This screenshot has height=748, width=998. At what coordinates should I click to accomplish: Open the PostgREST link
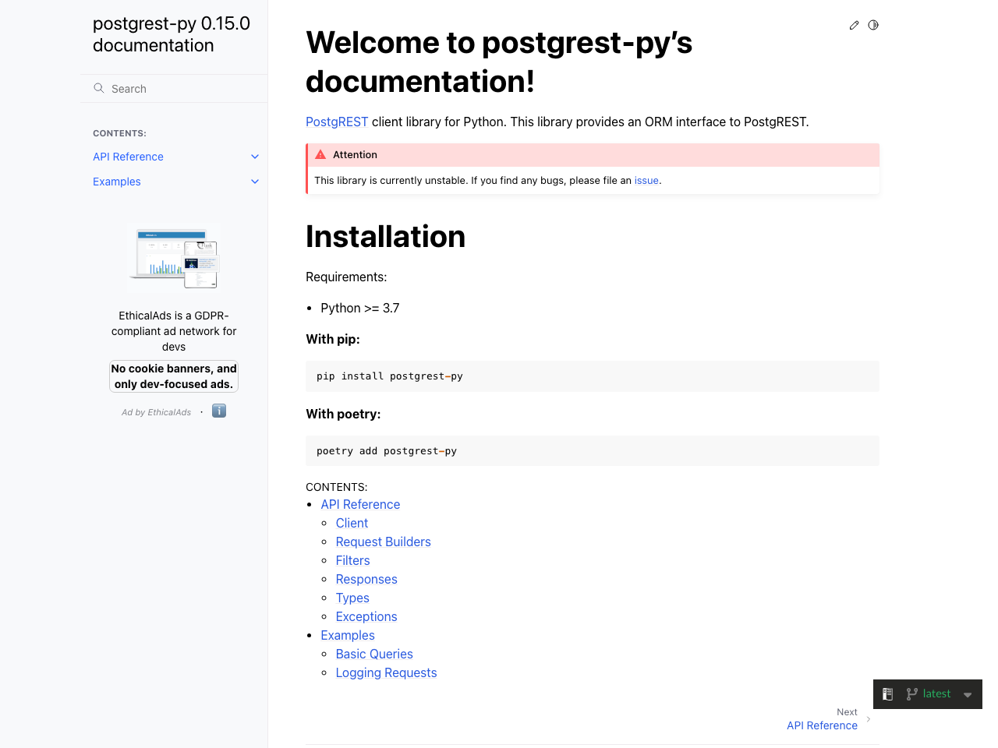(x=337, y=122)
